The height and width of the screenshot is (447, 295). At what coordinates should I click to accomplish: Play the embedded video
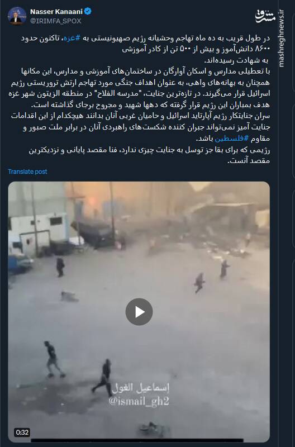click(139, 312)
